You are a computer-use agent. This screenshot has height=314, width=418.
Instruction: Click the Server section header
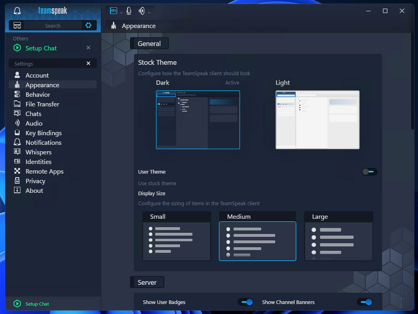tap(147, 282)
